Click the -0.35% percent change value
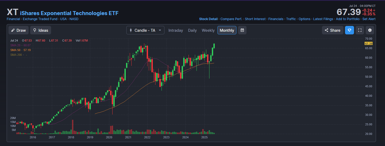385x146 pixels. click(x=369, y=14)
